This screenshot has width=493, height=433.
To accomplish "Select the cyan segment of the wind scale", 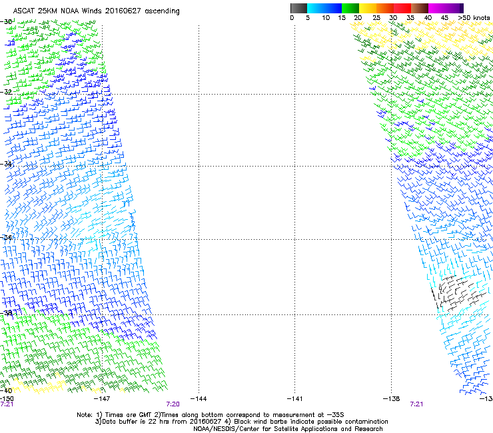I will pos(316,8).
